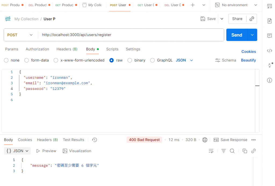Open the request Settings tab
This screenshot has width=275, height=186.
tap(133, 49)
